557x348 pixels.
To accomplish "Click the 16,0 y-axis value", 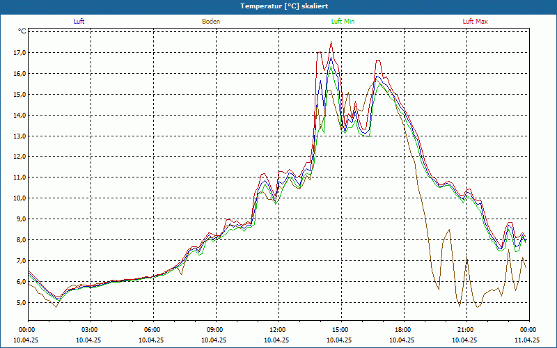I will point(19,74).
